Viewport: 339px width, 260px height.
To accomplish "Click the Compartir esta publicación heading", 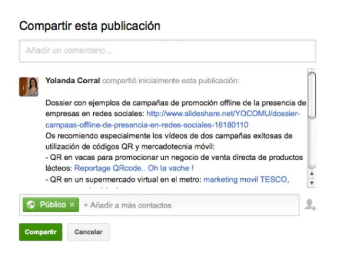I will [x=90, y=25].
